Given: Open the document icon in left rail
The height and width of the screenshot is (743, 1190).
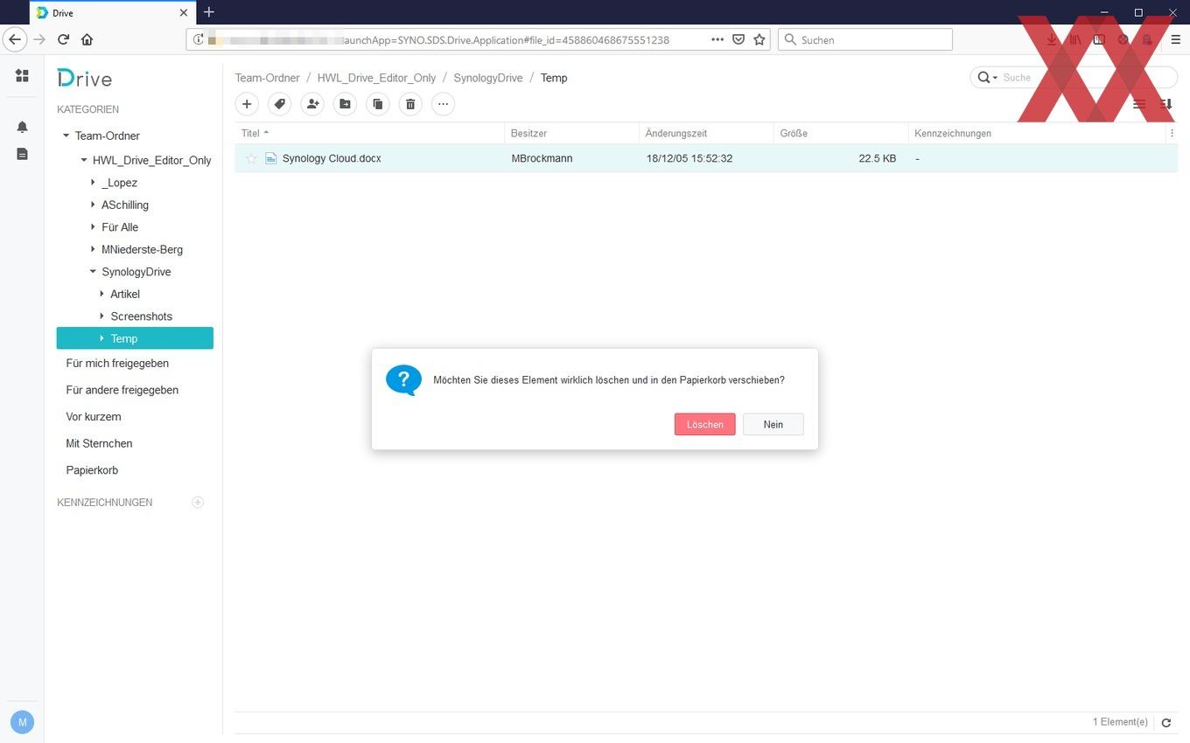Looking at the screenshot, I should click(22, 154).
